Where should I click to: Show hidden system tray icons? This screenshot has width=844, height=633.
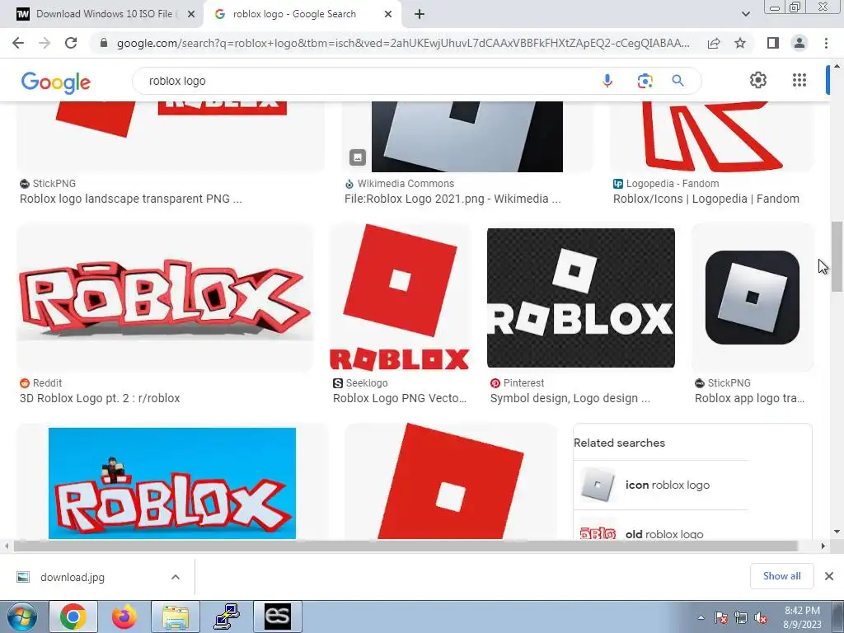pos(701,617)
